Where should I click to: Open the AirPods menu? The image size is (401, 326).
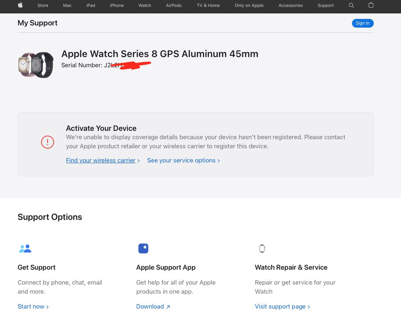pos(174,5)
